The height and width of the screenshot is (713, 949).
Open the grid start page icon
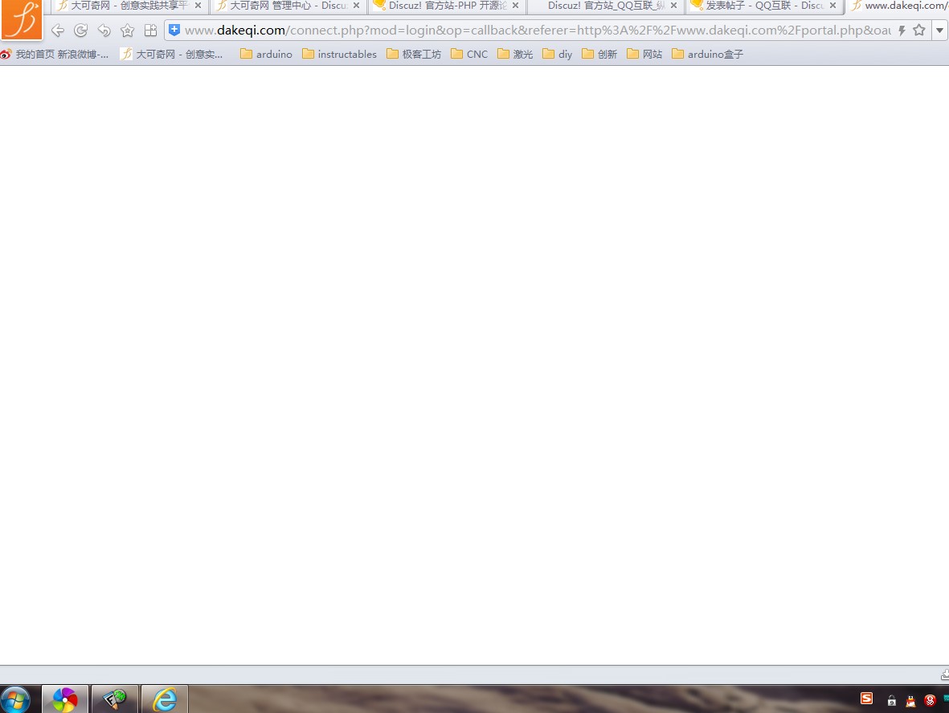coord(150,31)
